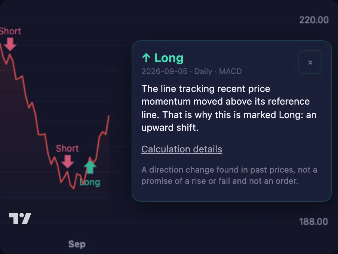Image resolution: width=338 pixels, height=254 pixels.
Task: Select the pink Short arrow marker near Sep
Action: coord(68,162)
